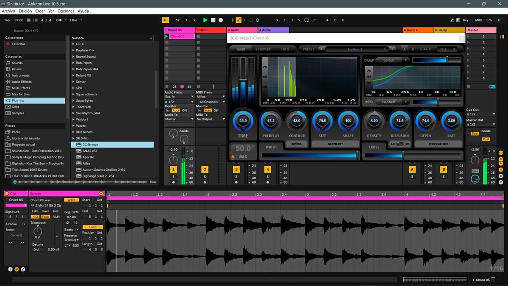Enable the draw mode pencil icon
This screenshot has height=286, width=508.
(x=453, y=20)
